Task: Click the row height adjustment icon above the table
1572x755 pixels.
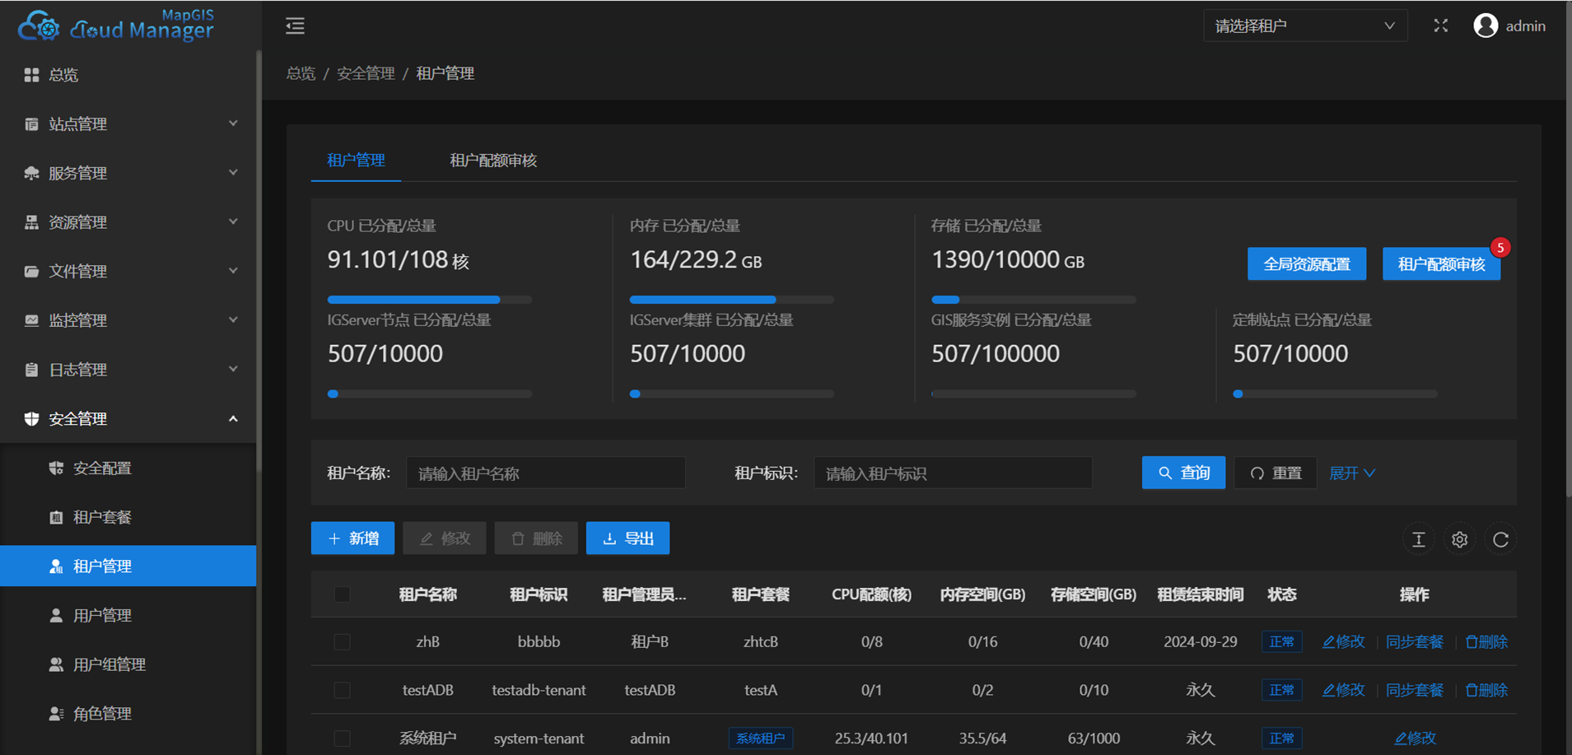Action: (x=1418, y=539)
